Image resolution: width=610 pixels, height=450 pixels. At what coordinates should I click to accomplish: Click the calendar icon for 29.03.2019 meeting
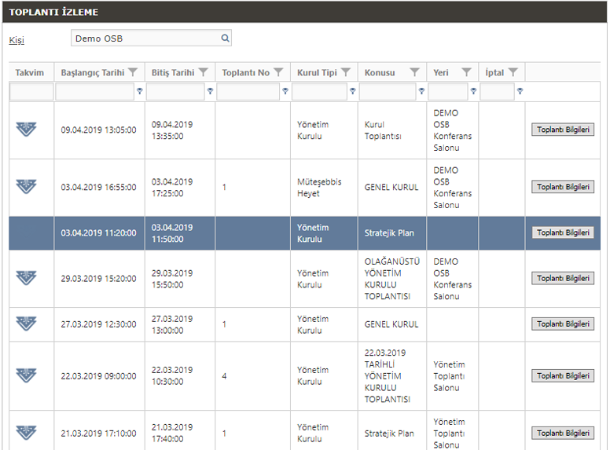point(26,278)
